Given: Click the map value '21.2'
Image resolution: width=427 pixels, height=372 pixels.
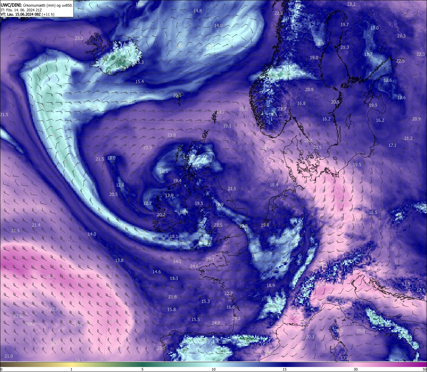Looking at the screenshot, I should [x=408, y=138].
